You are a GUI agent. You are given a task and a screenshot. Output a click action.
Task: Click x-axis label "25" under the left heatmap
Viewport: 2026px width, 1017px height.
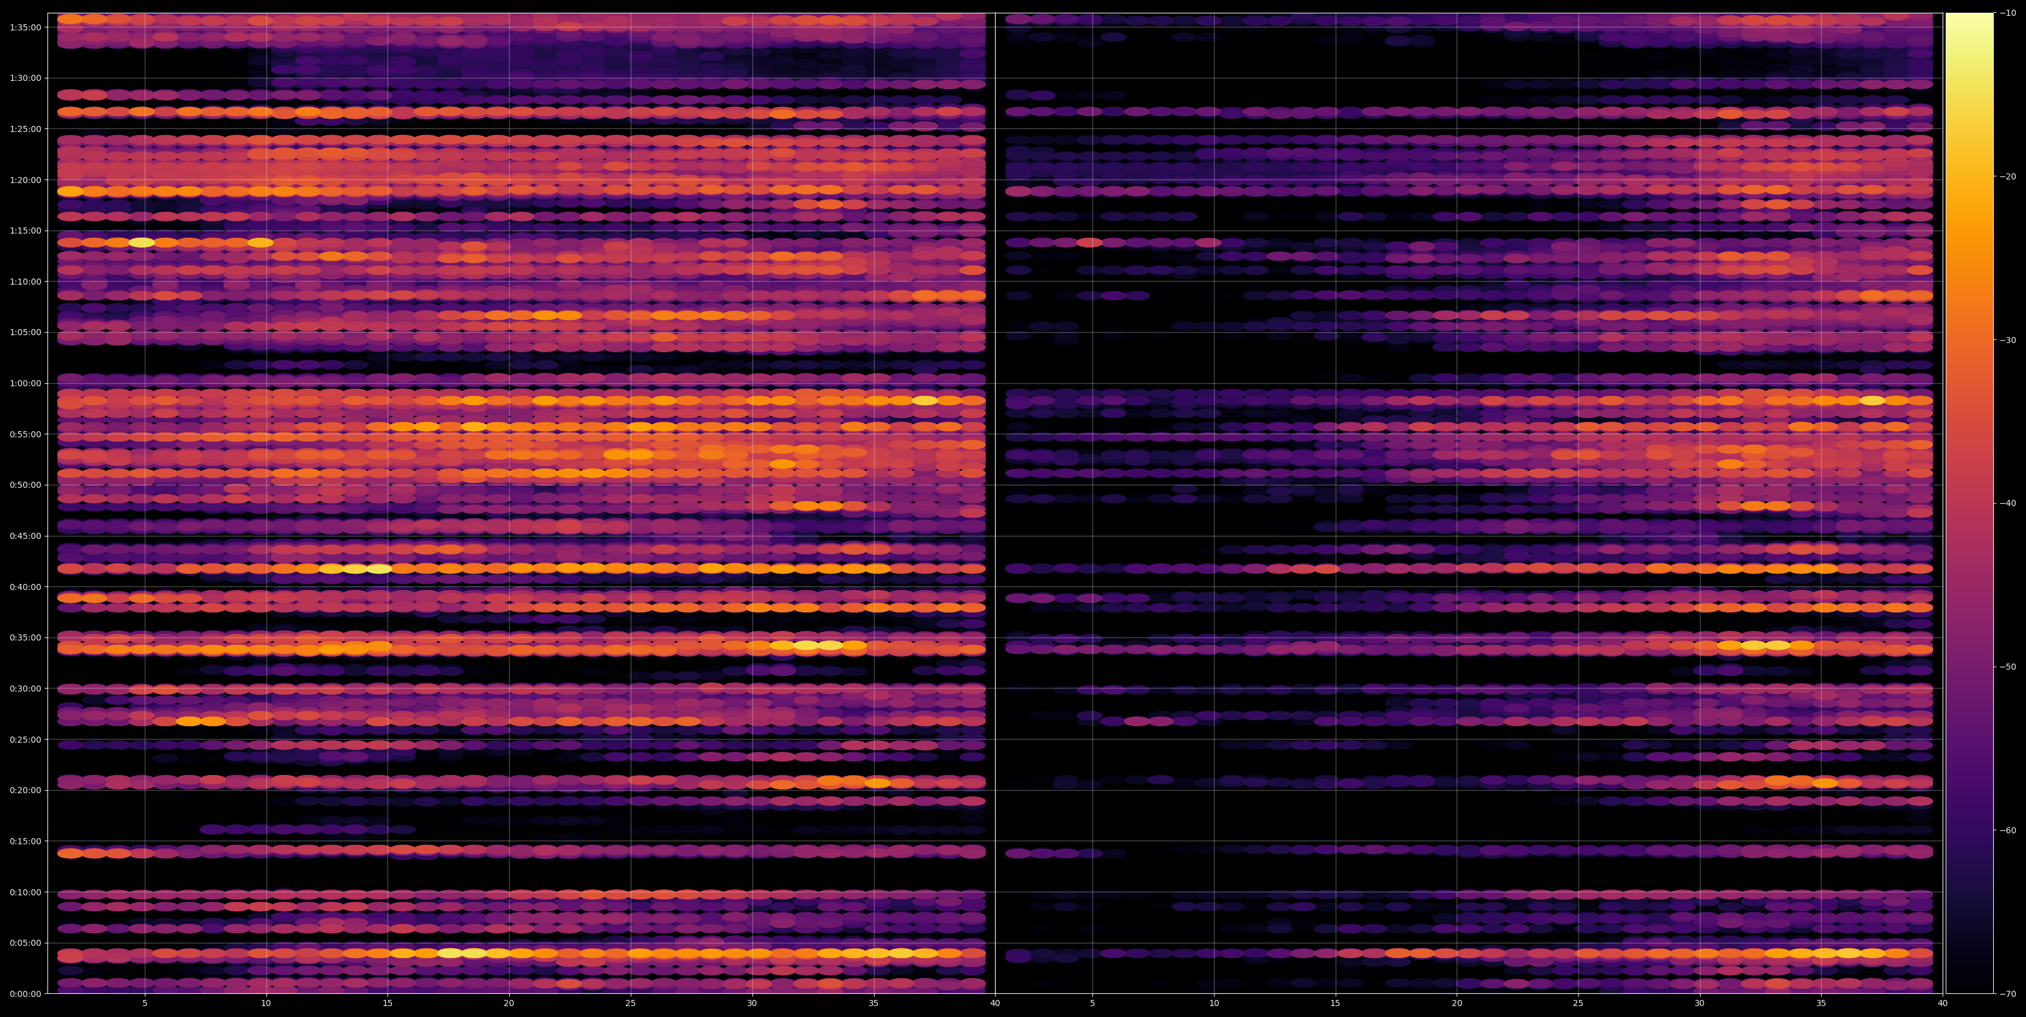(631, 1004)
